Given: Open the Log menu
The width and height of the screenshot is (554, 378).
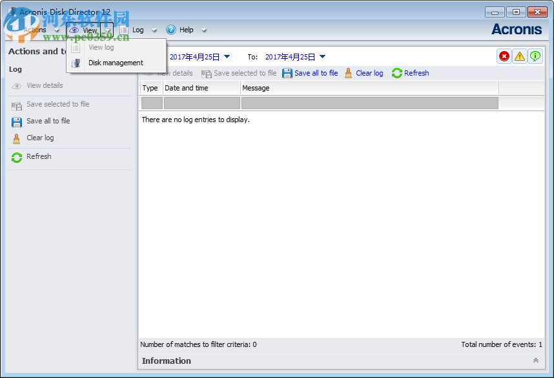Looking at the screenshot, I should [x=138, y=30].
